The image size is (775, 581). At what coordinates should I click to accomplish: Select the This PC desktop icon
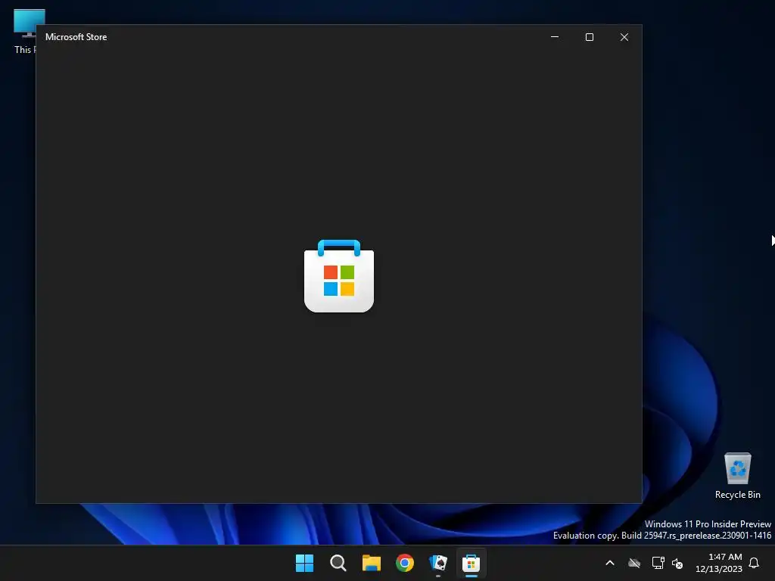point(25,32)
